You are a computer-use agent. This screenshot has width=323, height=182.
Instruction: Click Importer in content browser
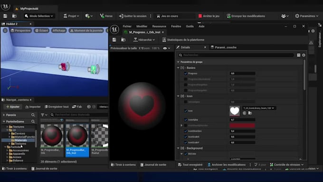(33, 106)
